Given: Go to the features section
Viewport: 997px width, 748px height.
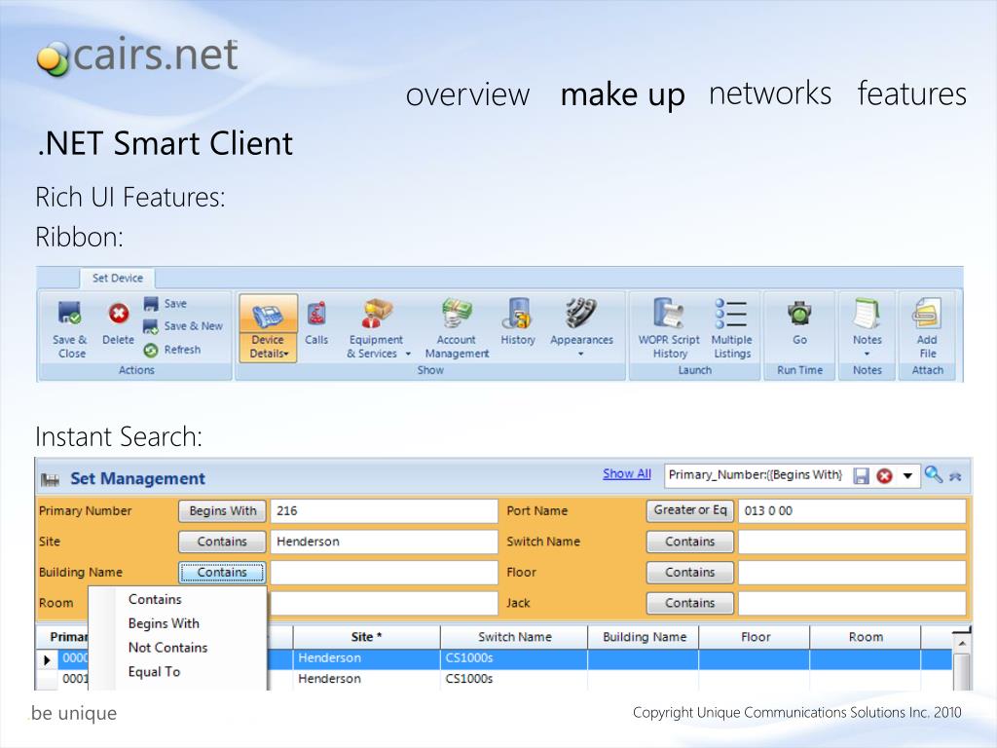Looking at the screenshot, I should 911,93.
